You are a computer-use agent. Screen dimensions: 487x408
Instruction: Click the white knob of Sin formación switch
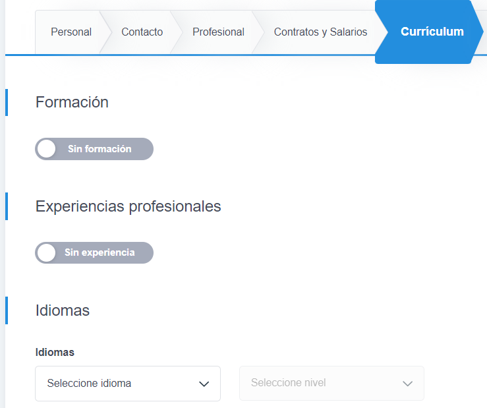47,149
